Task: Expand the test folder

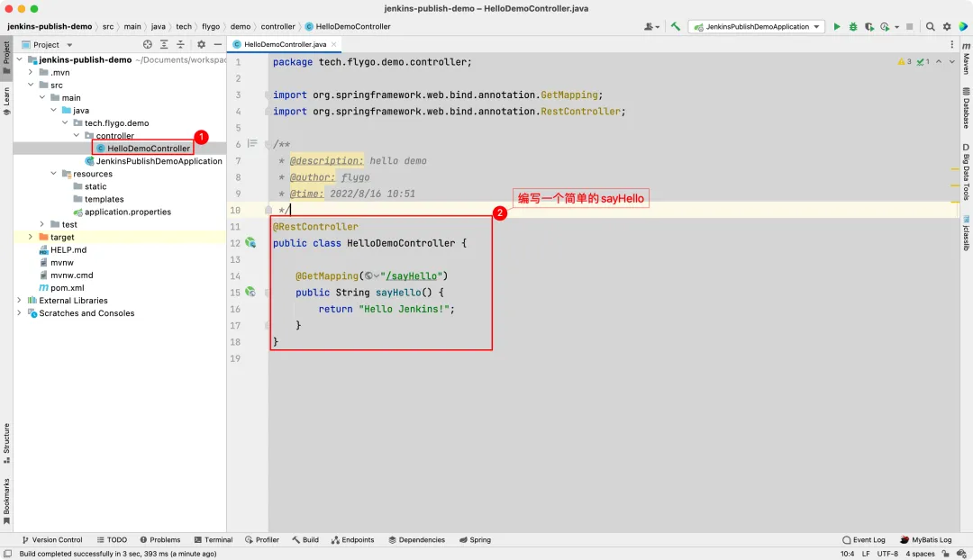Action: coord(42,224)
